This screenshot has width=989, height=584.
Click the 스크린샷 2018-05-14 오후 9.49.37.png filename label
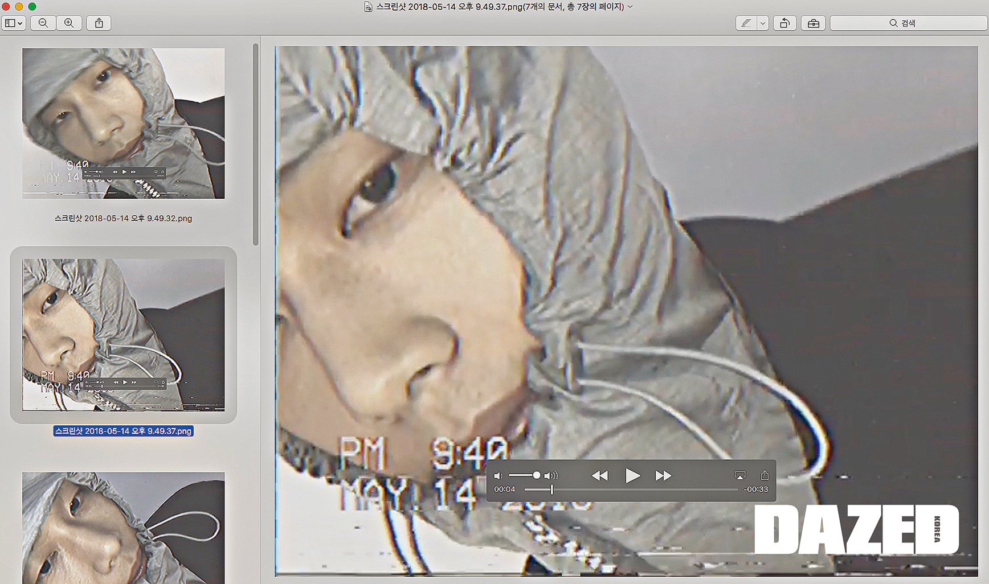pos(124,431)
